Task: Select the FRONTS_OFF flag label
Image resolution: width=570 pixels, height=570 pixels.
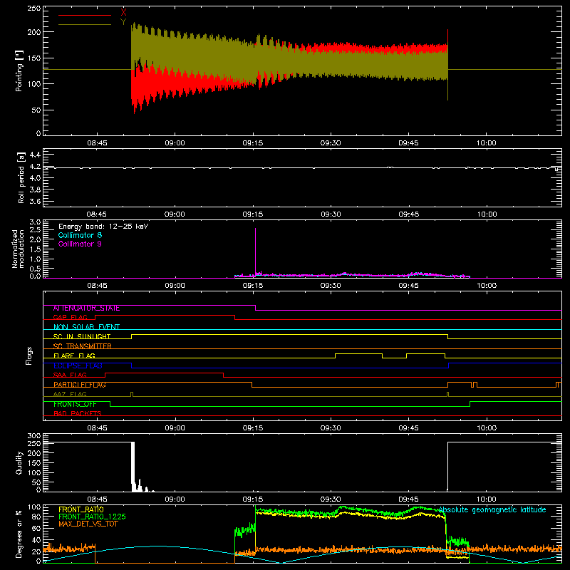Action: pos(75,404)
